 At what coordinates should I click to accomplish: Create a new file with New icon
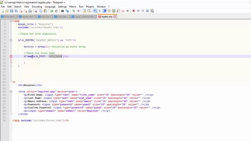pos(2,11)
